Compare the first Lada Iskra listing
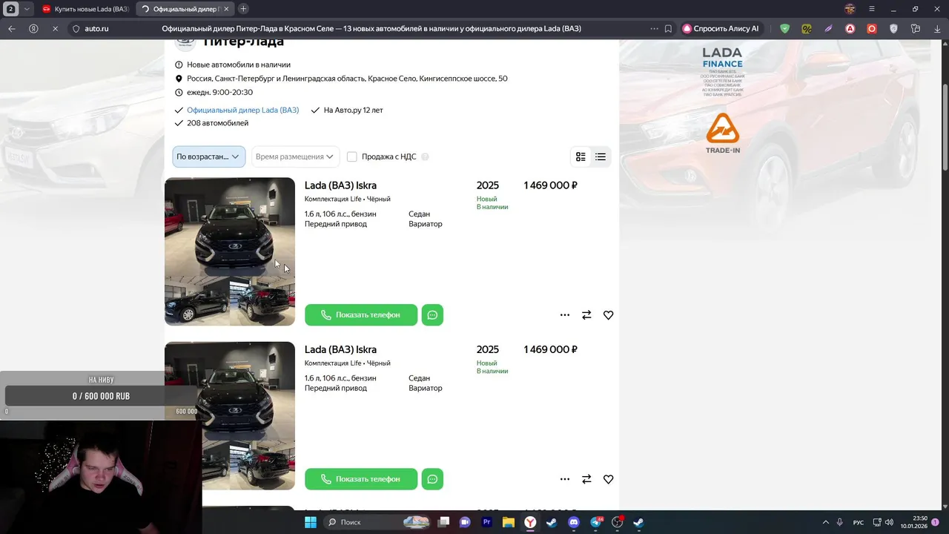 point(586,315)
